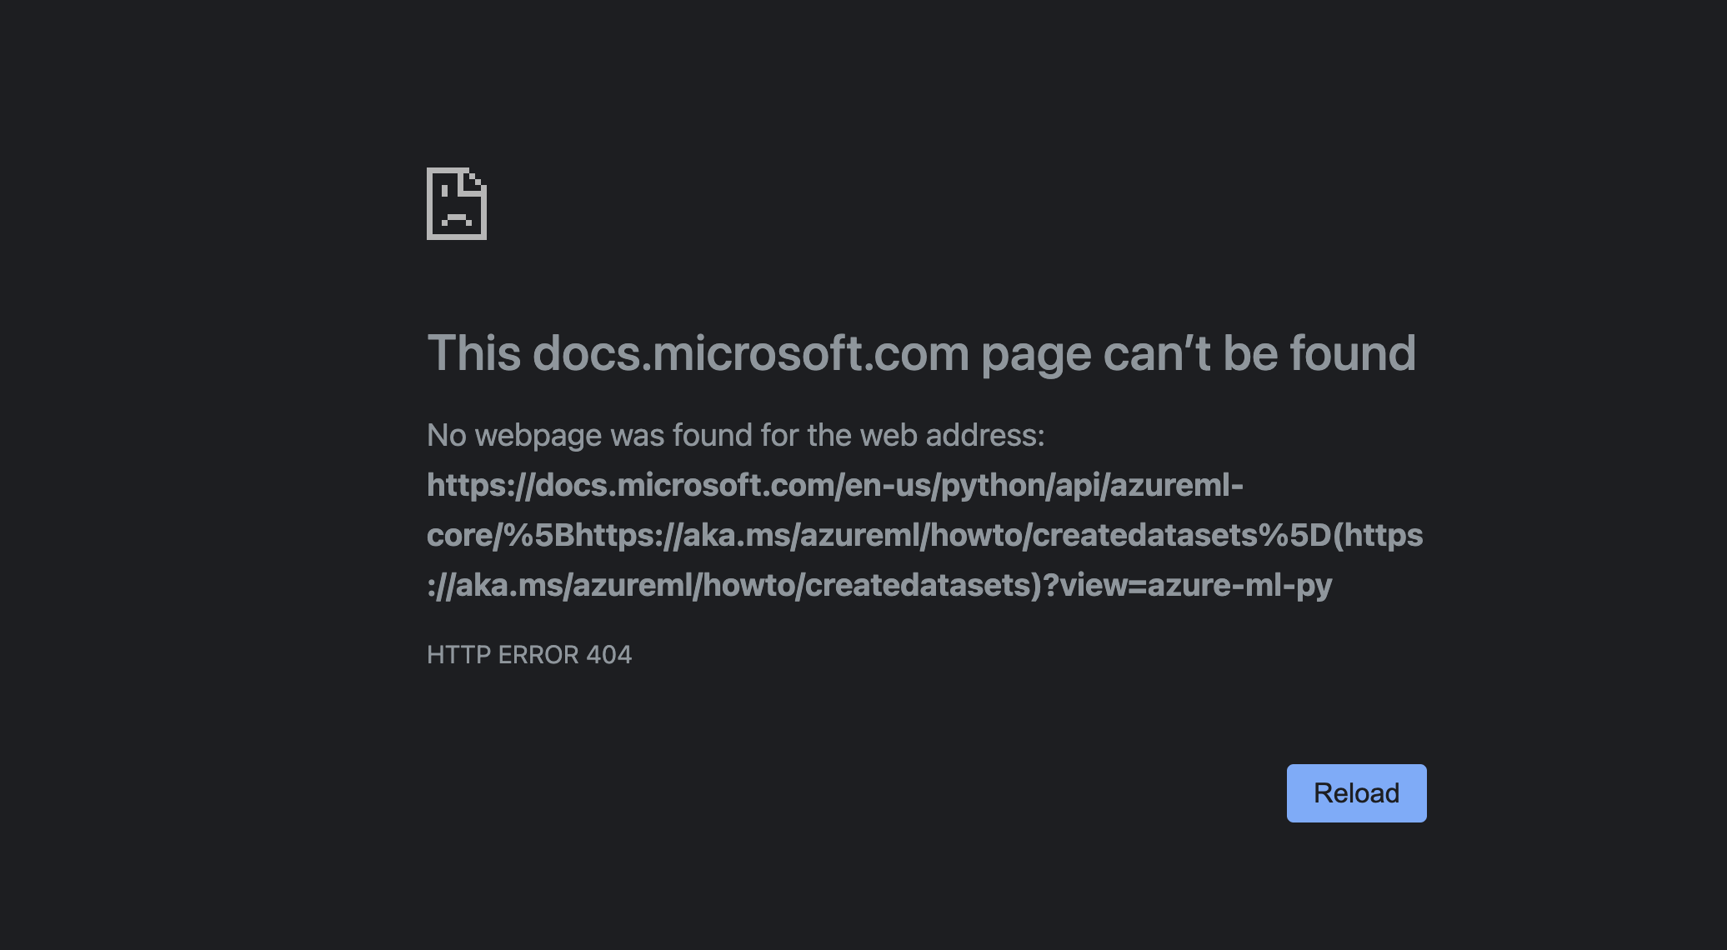Screen dimensions: 1727x950
Task: Click the HTTP ERROR 404 label
Action: pos(528,655)
